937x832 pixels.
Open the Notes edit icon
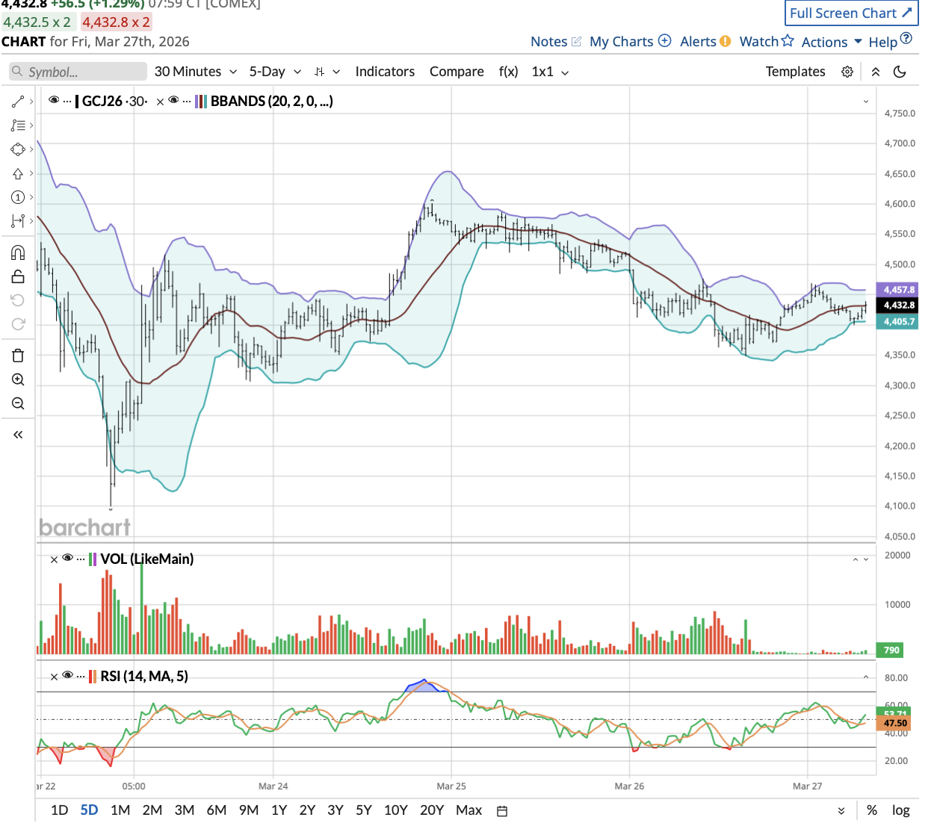coord(576,42)
